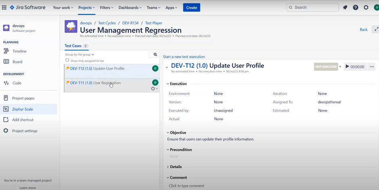Viewport: 379px width, 190px height.
Task: Click the gear icon on DEV-T11 row
Action: (153, 88)
